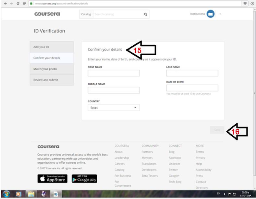Click the Coursera logo in footer

point(48,147)
